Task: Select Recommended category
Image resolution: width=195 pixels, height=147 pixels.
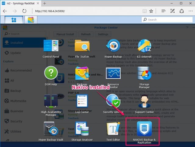Action: 24,70
